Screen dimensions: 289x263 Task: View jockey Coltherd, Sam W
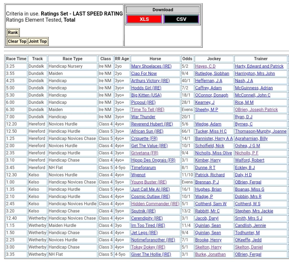pyautogui.click(x=211, y=204)
